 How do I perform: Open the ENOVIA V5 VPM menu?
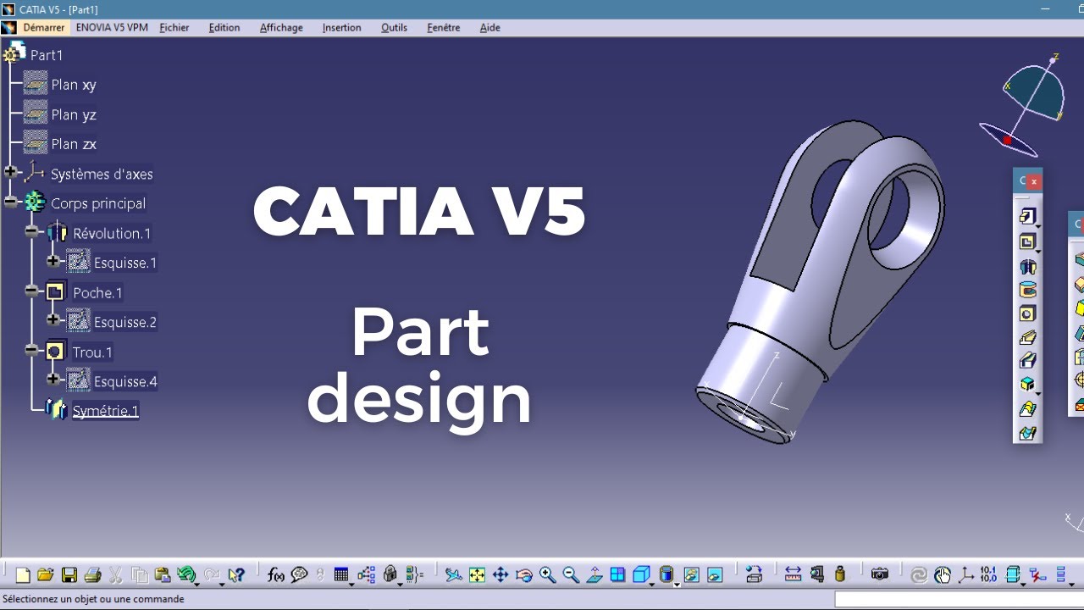pyautogui.click(x=112, y=27)
